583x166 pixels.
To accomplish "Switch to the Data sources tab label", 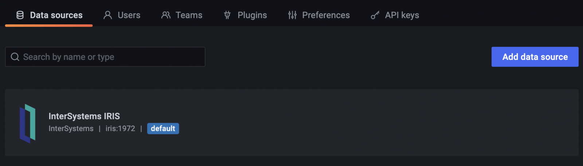I will point(56,15).
